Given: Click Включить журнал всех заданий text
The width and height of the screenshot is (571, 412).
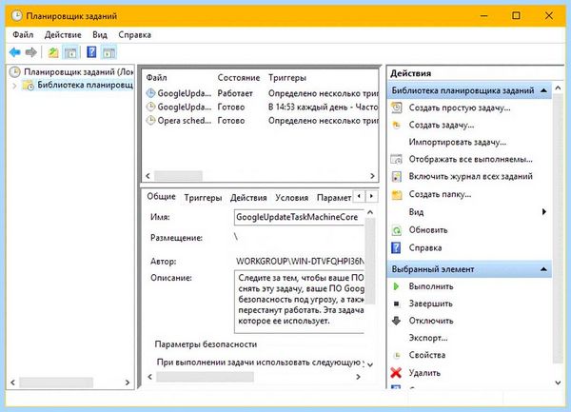Looking at the screenshot, I should 470,177.
